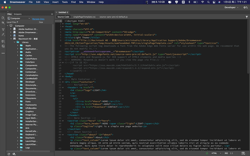
Task: Open the Computer site dropdown
Action: (18, 18)
